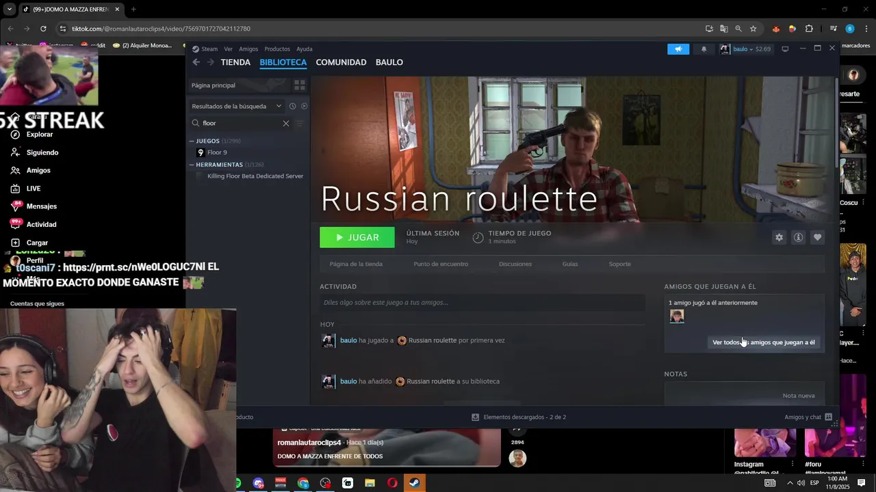Viewport: 876px width, 492px height.
Task: Open the Ver menu
Action: click(228, 49)
